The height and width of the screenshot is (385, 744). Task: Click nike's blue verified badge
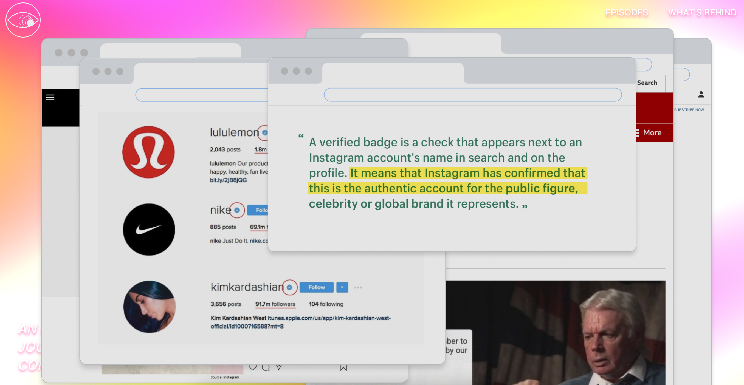coord(237,210)
